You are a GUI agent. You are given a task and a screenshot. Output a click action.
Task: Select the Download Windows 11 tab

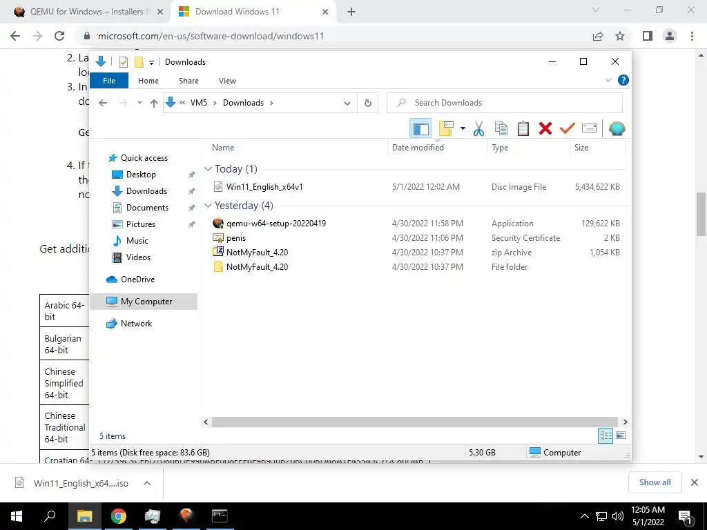click(x=253, y=12)
